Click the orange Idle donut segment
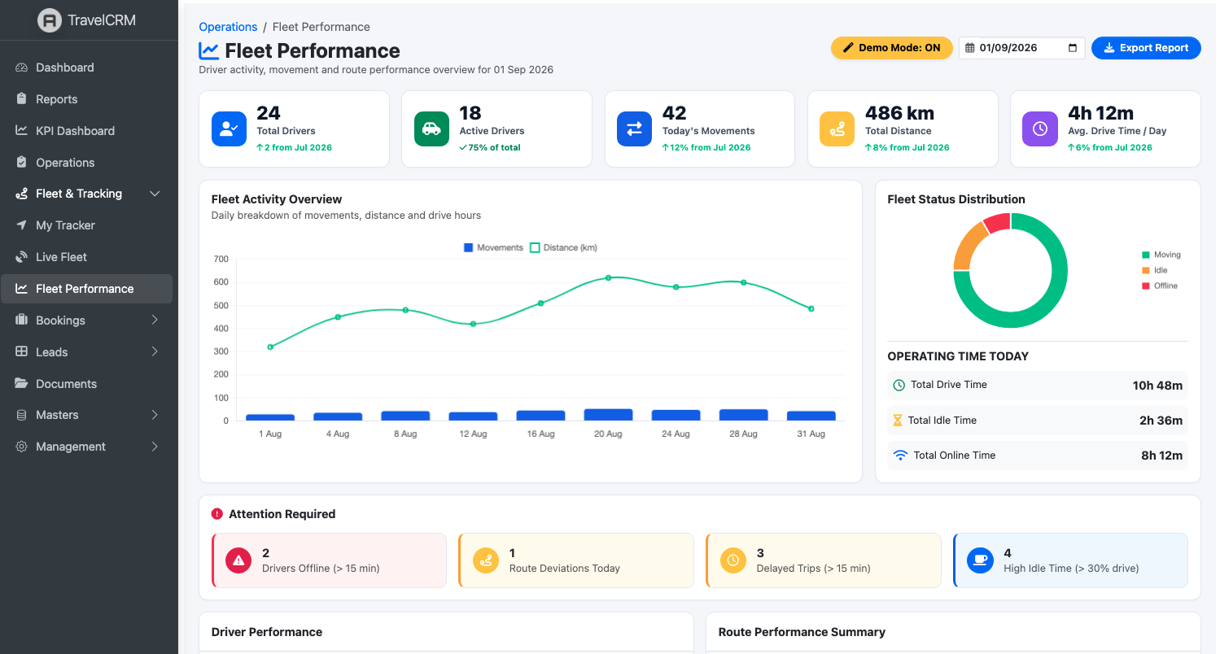 coord(969,244)
